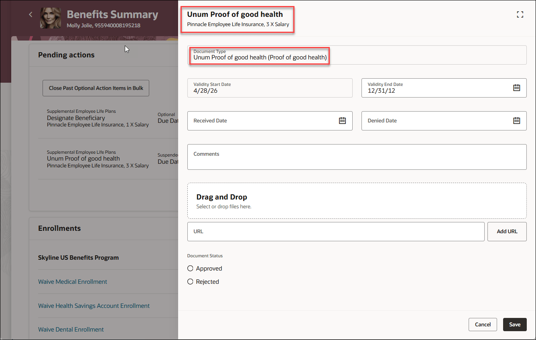Click Molly Jolie, 955940008195218 subtitle
This screenshot has height=340, width=536.
click(104, 25)
